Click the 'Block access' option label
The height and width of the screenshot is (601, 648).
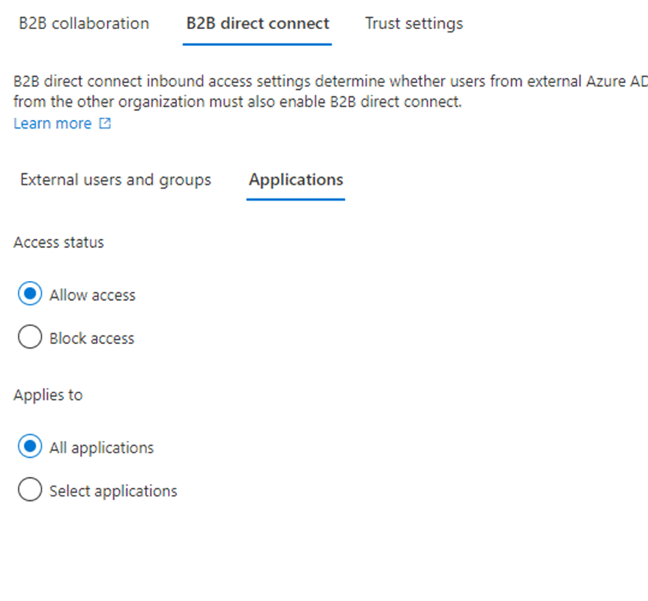tap(92, 339)
